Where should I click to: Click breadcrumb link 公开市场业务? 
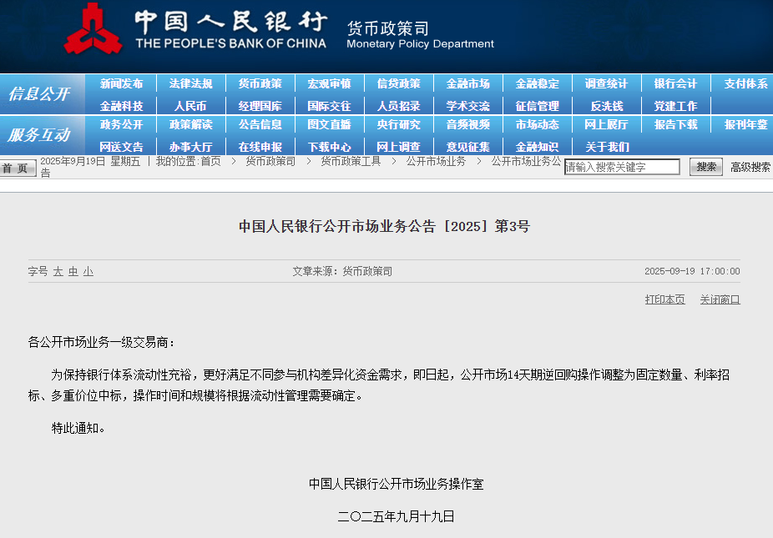click(x=436, y=161)
